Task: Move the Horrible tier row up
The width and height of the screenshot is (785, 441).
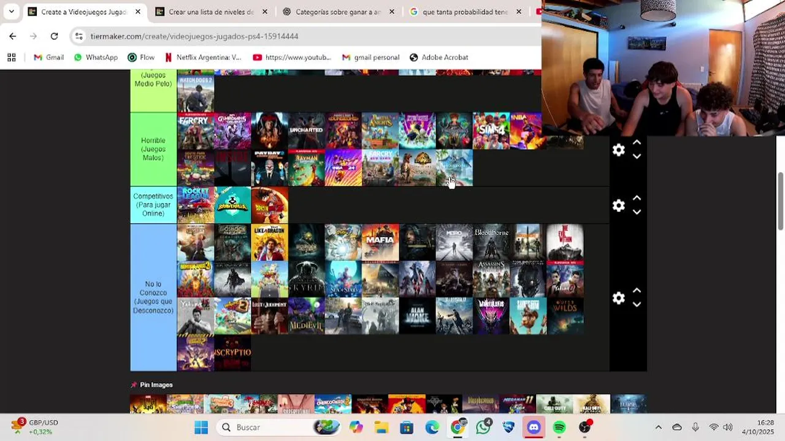Action: [637, 142]
